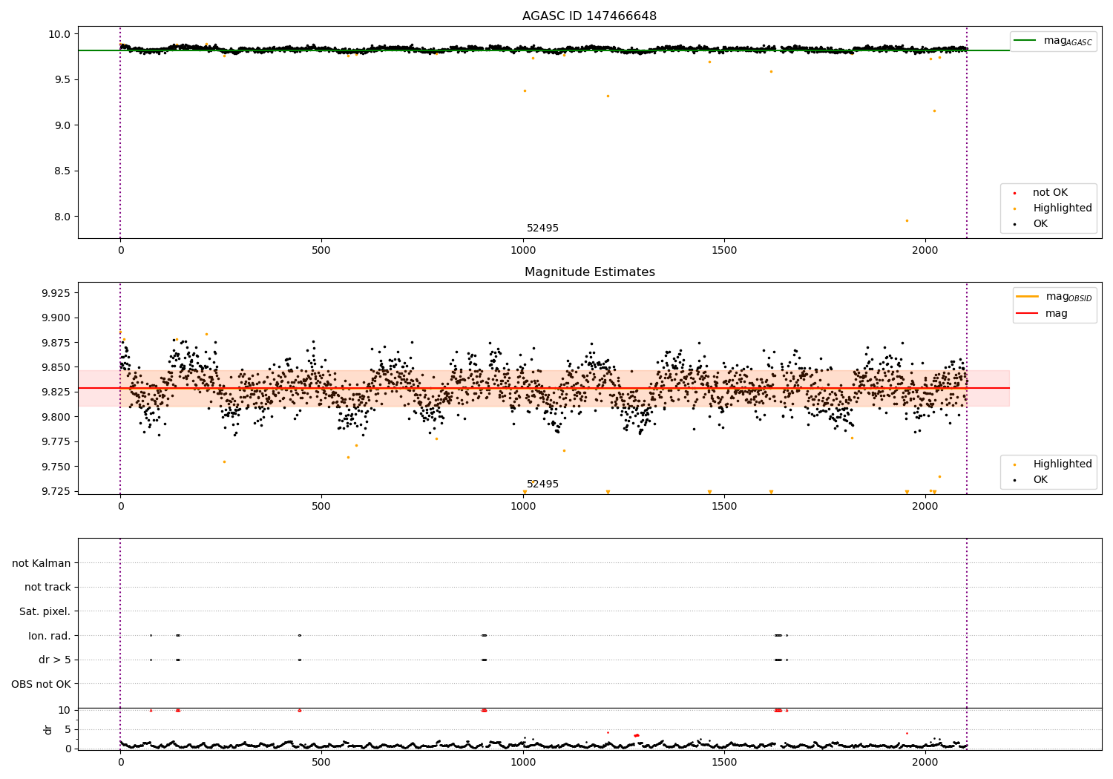This screenshot has height=779, width=1113.
Task: Click the 'not Kalman' axis label
Action: (42, 564)
